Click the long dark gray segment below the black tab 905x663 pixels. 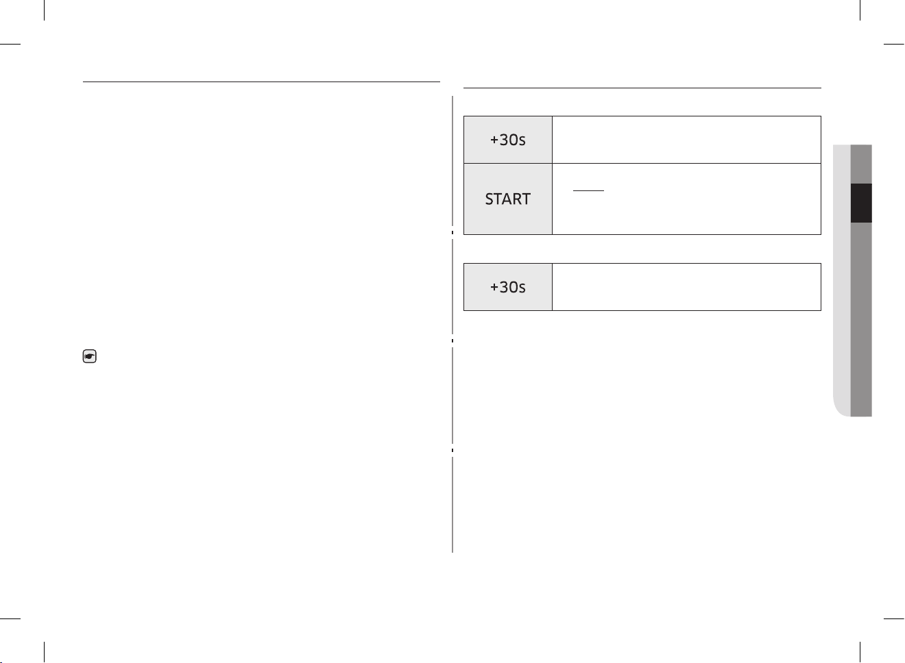coord(861,319)
